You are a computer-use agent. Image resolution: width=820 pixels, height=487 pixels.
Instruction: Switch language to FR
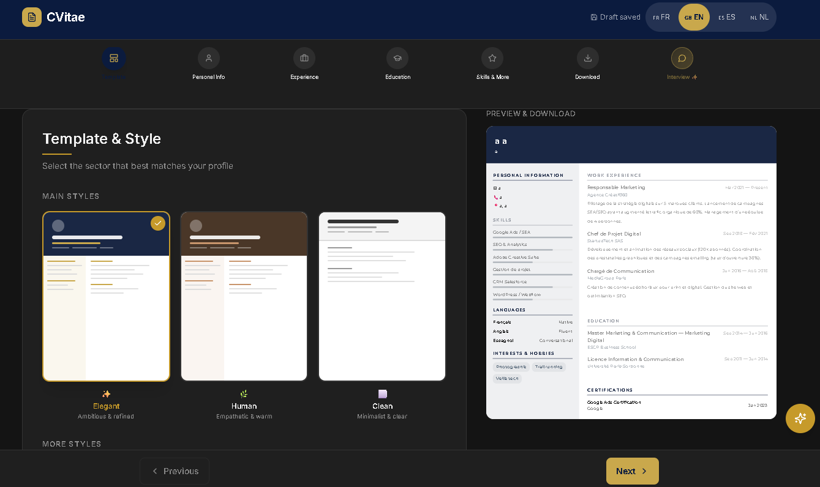coord(661,17)
